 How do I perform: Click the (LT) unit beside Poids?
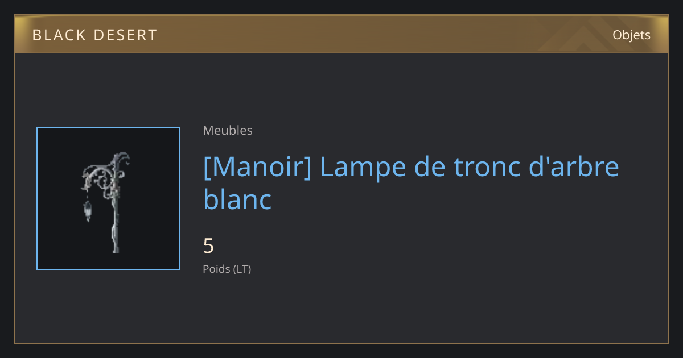pyautogui.click(x=242, y=269)
